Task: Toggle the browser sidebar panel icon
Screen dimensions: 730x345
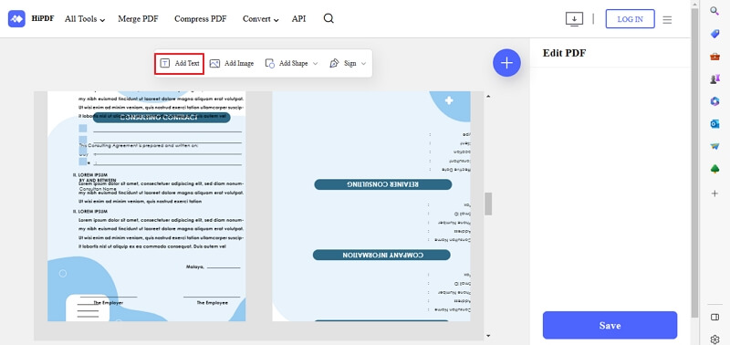Action: pos(714,317)
